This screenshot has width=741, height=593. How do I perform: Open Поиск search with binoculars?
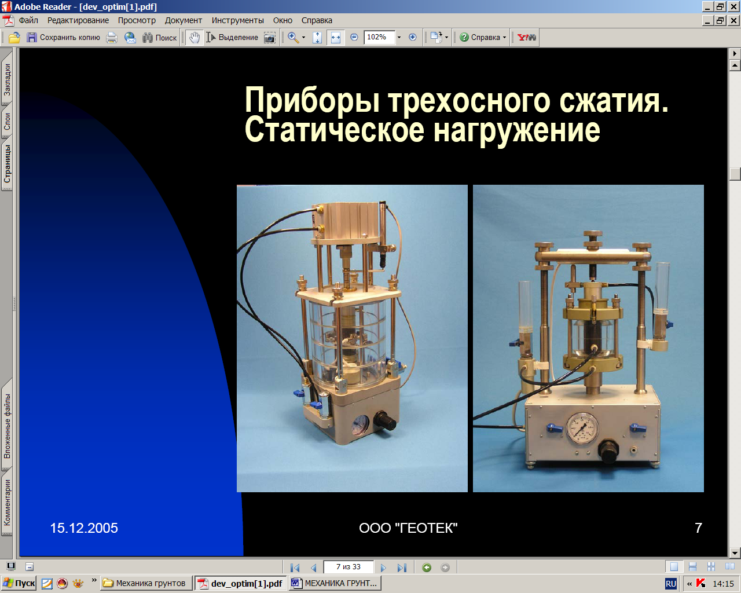click(159, 38)
